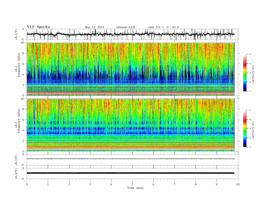
Task: Click the "Time (min)" x-axis label
Action: click(x=135, y=188)
